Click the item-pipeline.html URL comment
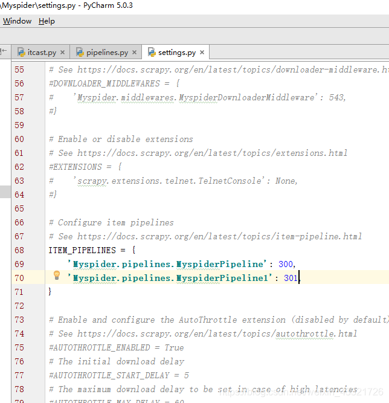Viewport: 389px width, 403px height. tap(205, 236)
